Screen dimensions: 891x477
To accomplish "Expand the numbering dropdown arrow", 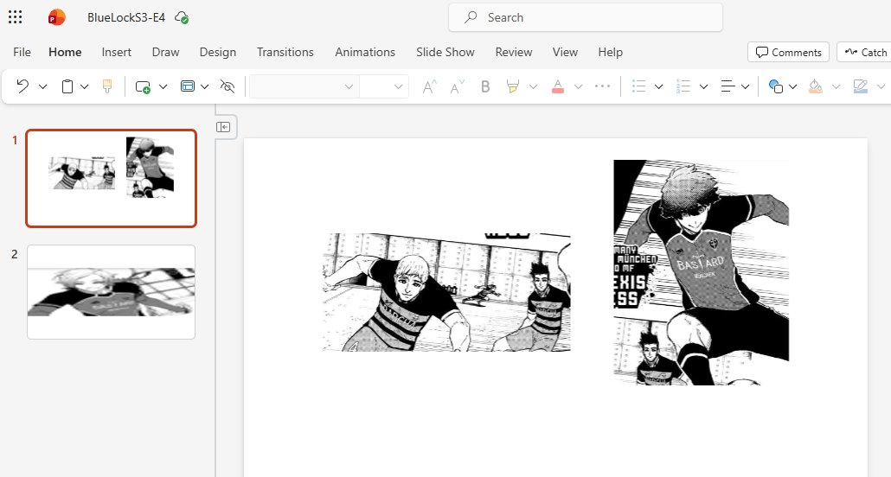I will [x=703, y=86].
